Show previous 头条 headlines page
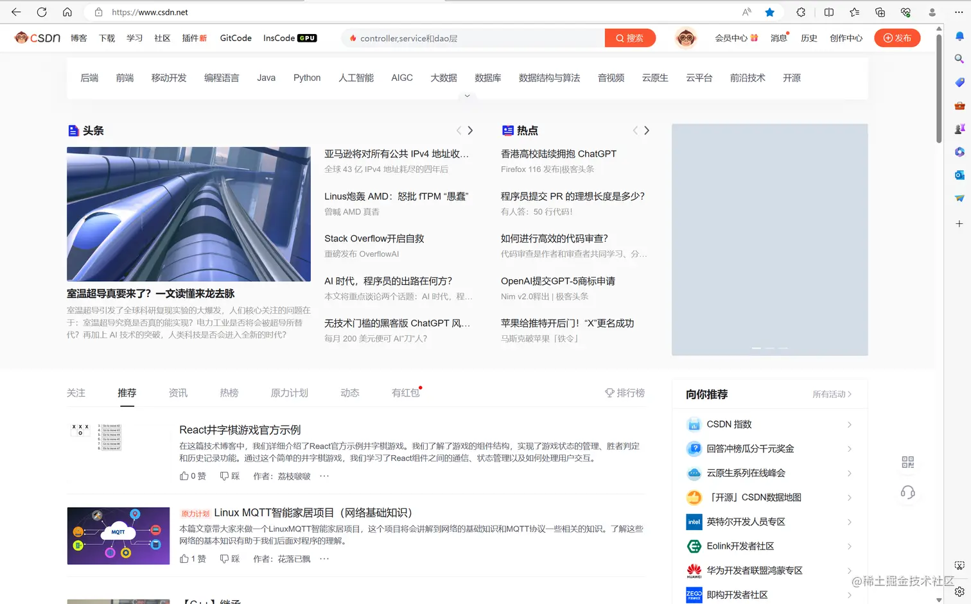The image size is (971, 604). pos(459,130)
